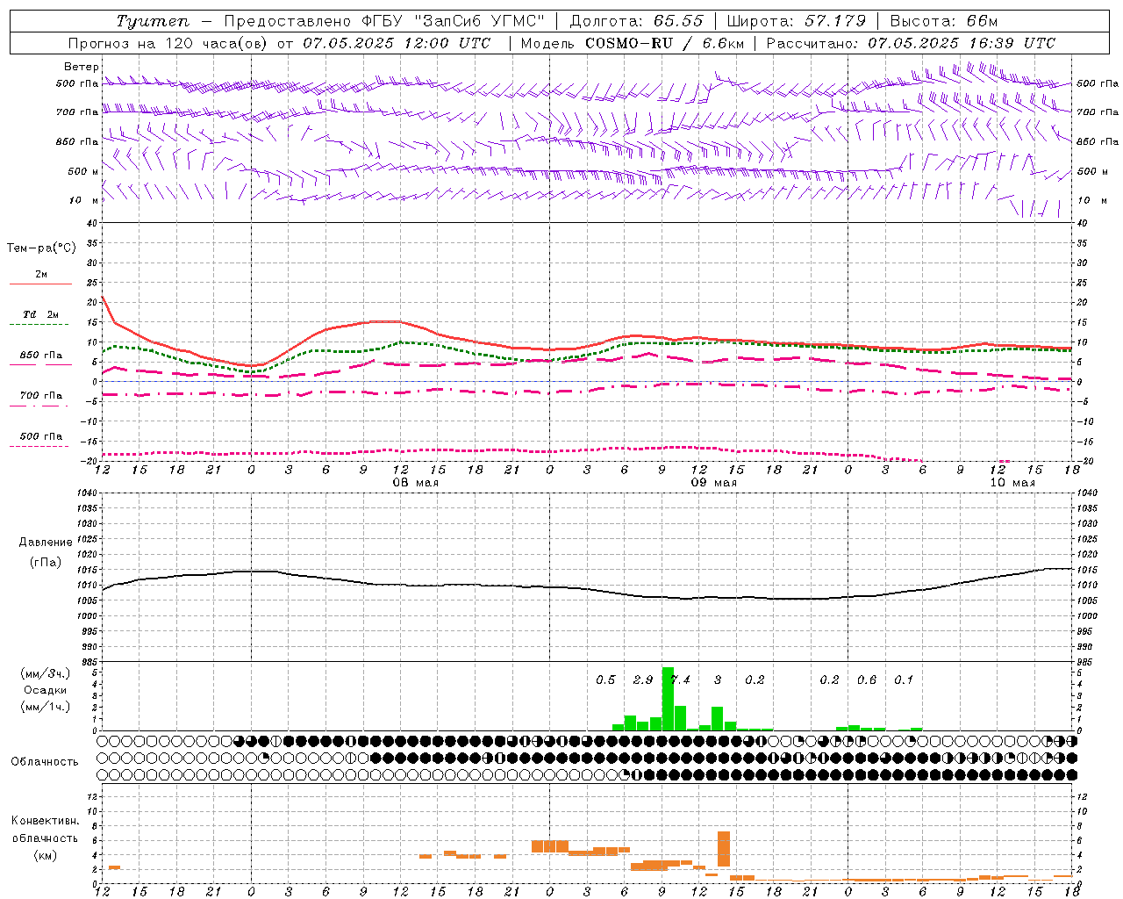Click the 700 гПа temperature legend entry

(x=40, y=395)
